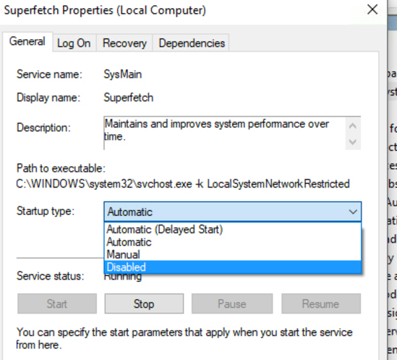The image size is (397, 360).
Task: Click the description scroll down arrow
Action: pos(353,141)
